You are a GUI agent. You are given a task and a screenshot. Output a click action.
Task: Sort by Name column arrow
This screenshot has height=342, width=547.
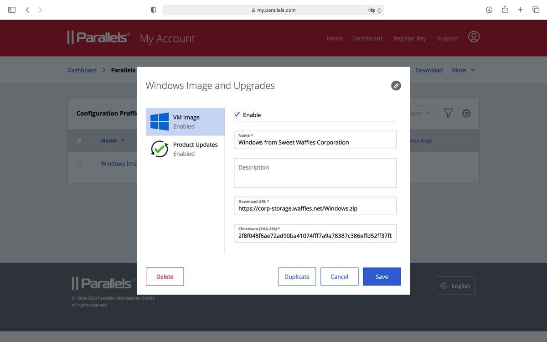[x=123, y=141]
